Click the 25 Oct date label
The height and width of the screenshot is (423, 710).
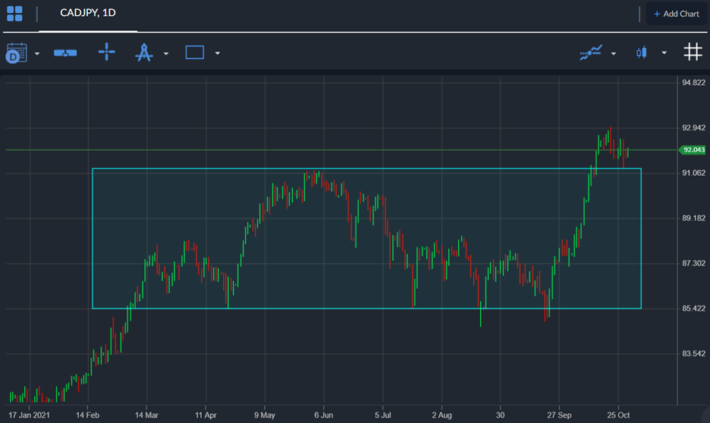[x=618, y=415]
